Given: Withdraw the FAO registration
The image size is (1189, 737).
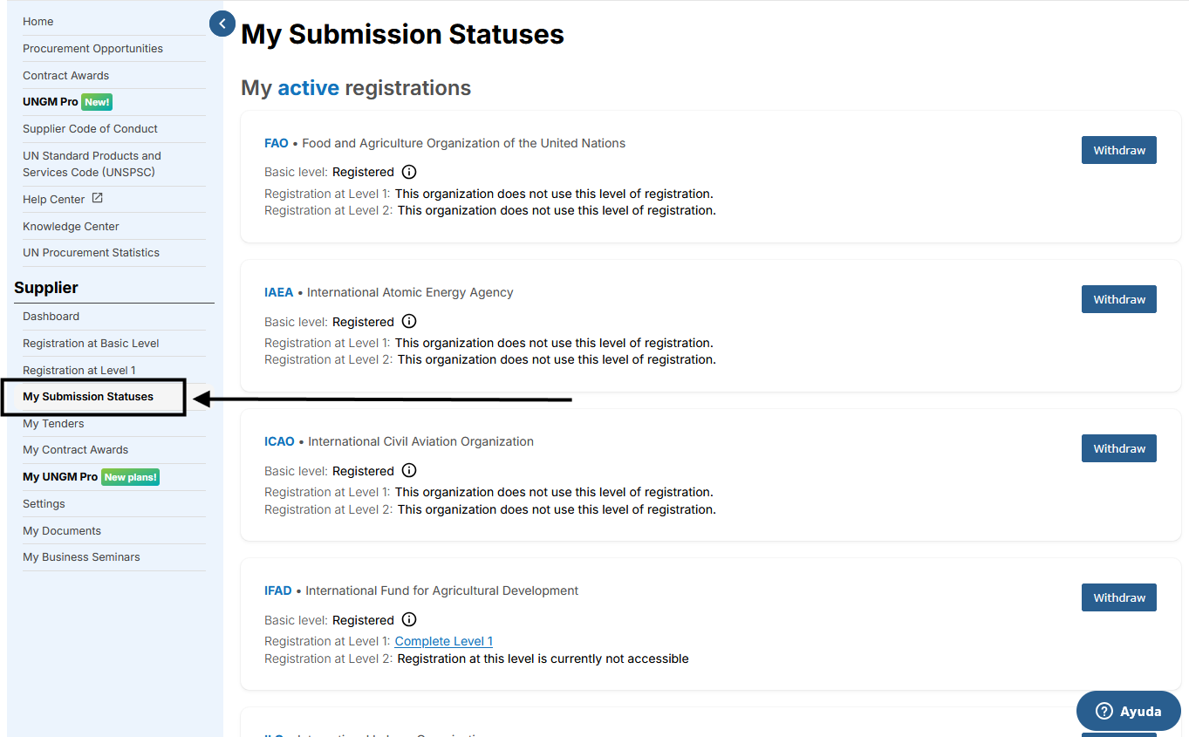Looking at the screenshot, I should 1118,150.
